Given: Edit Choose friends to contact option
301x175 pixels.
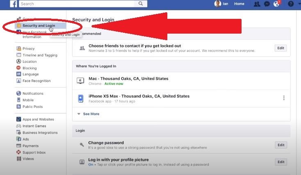Looking at the screenshot, I should coord(280,48).
